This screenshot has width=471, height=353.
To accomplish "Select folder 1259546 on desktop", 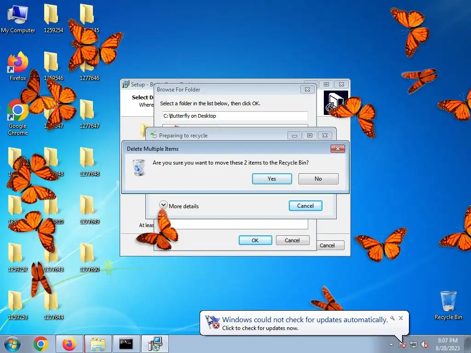I will pyautogui.click(x=53, y=66).
